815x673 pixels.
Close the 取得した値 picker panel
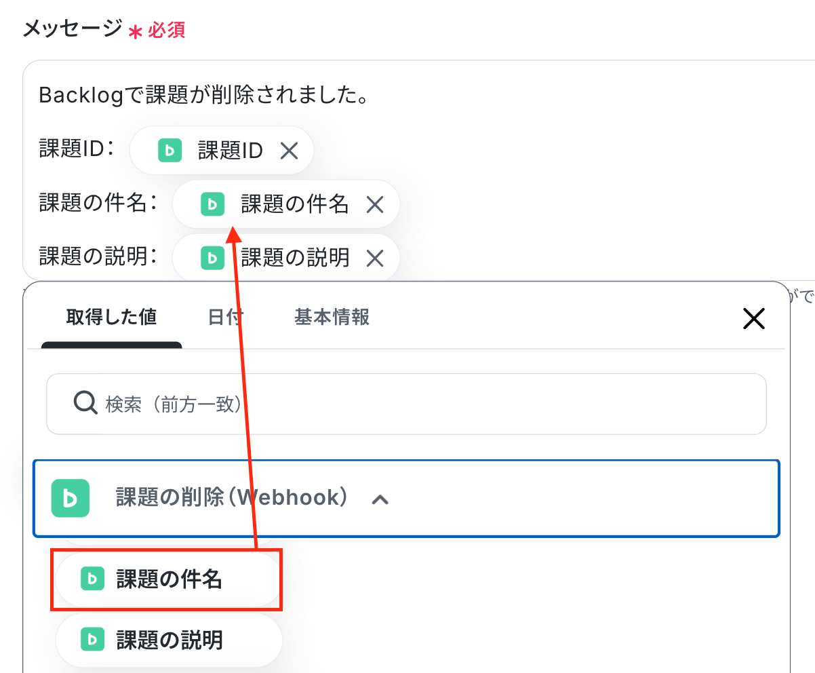pyautogui.click(x=754, y=318)
